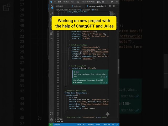Open the Help menu
Viewport: 168px width, 126px height.
[x=78, y=2]
